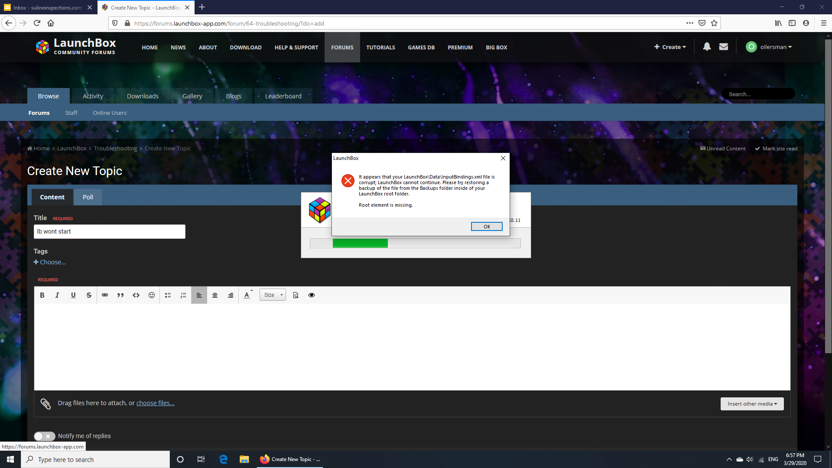Toggle strikethrough formatting in the editor

point(89,295)
